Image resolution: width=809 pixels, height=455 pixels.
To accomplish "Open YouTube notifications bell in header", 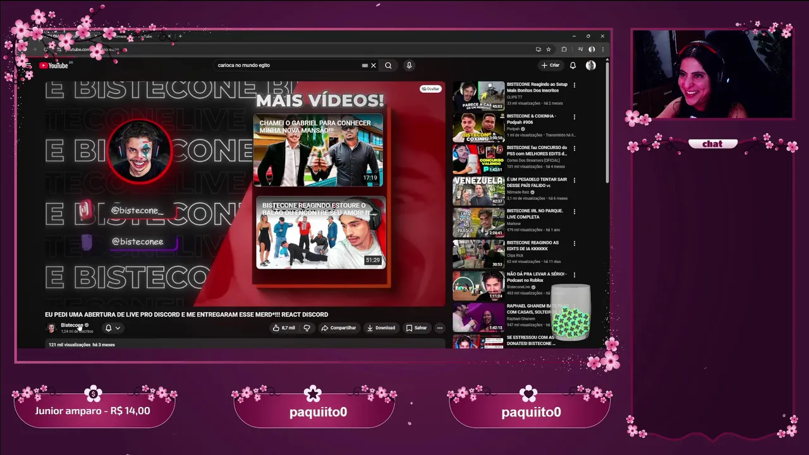I will pyautogui.click(x=573, y=65).
